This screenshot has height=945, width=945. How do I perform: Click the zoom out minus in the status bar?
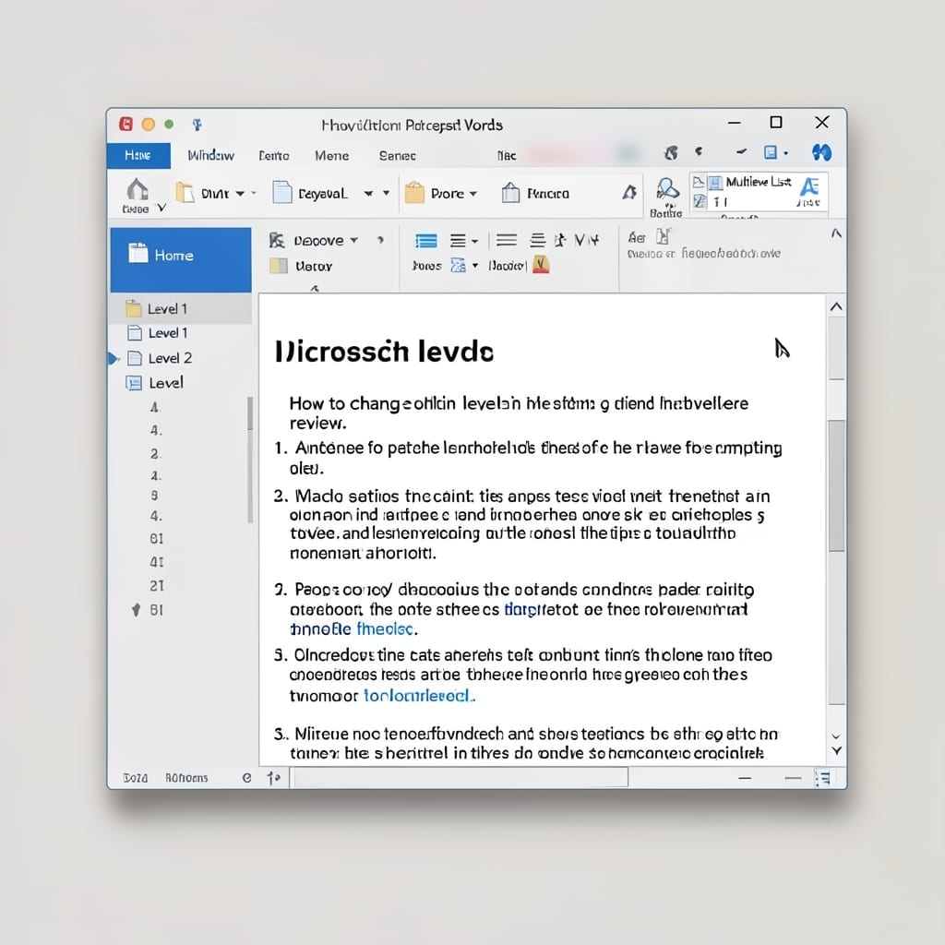pos(745,778)
